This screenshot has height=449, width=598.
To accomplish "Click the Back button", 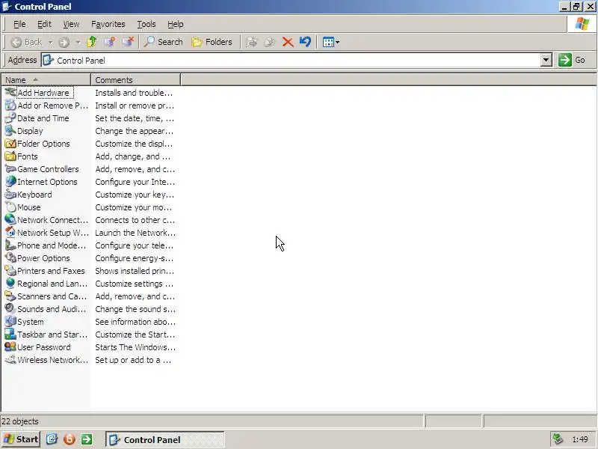I will (x=27, y=42).
